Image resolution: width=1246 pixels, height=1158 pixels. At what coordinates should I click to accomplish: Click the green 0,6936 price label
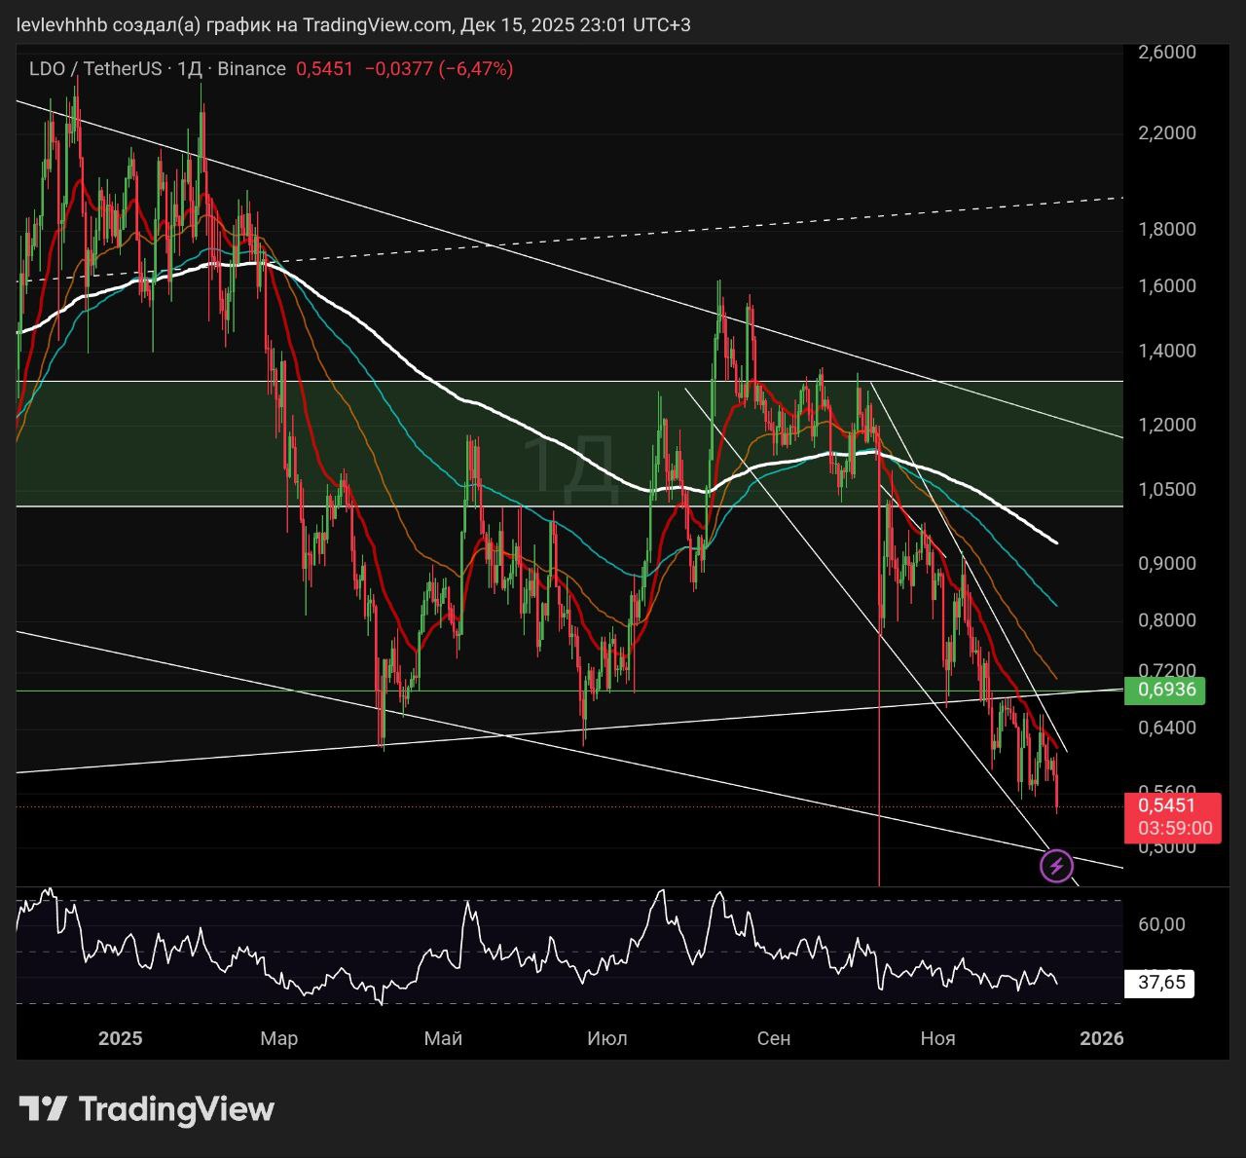pos(1165,691)
